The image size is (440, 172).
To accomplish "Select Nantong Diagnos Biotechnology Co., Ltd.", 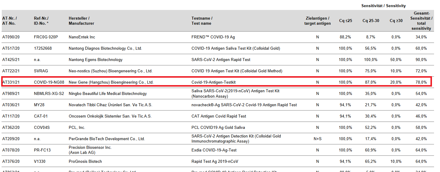I will (105, 49).
